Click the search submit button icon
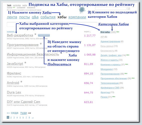The height and width of the screenshot is (125, 142). (x=128, y=8)
